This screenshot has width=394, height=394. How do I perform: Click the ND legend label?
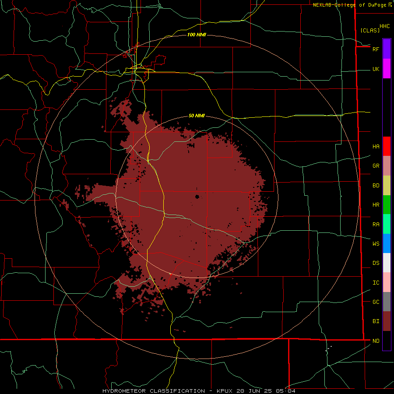click(x=376, y=341)
